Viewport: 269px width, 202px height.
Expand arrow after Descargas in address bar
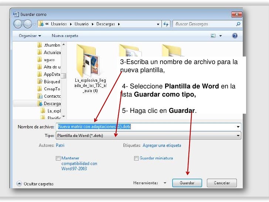pos(119,24)
